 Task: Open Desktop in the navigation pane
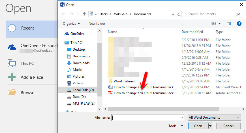pyautogui.click(x=76, y=49)
